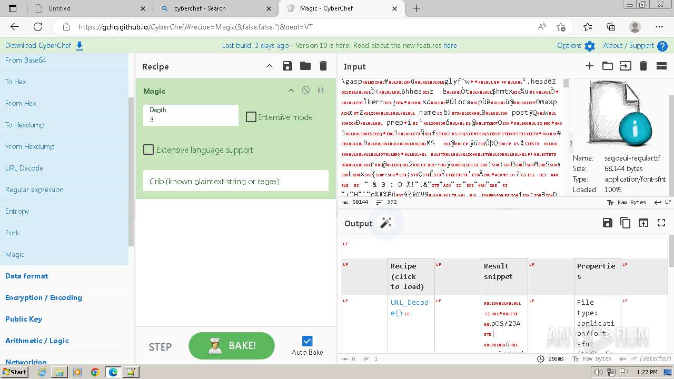This screenshot has height=379, width=674.
Task: Clear input and output
Action: 643,66
